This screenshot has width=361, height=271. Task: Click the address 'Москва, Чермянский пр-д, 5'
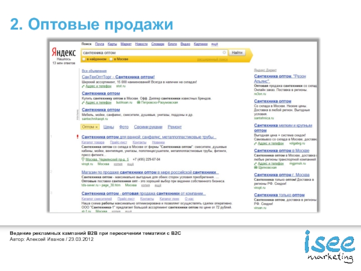click(107, 159)
